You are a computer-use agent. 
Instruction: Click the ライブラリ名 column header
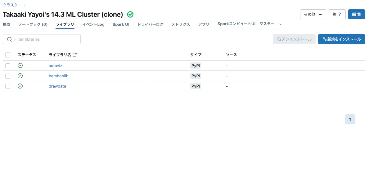click(x=60, y=55)
